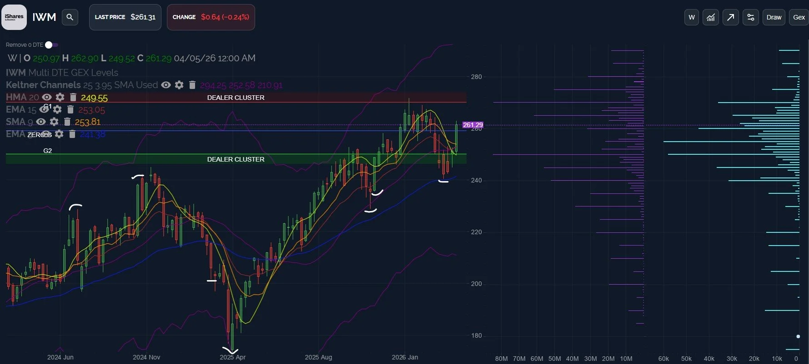Click the red EMA value 253.05

click(91, 110)
